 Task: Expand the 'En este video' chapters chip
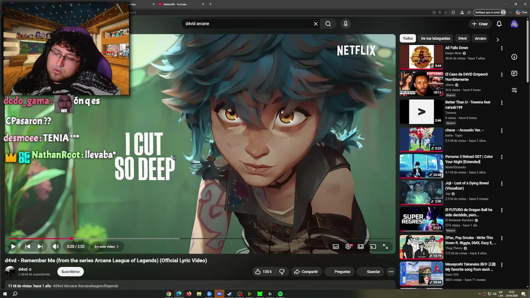107,246
